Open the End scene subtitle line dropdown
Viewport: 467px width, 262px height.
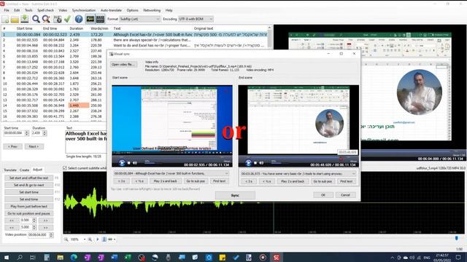(x=298, y=173)
